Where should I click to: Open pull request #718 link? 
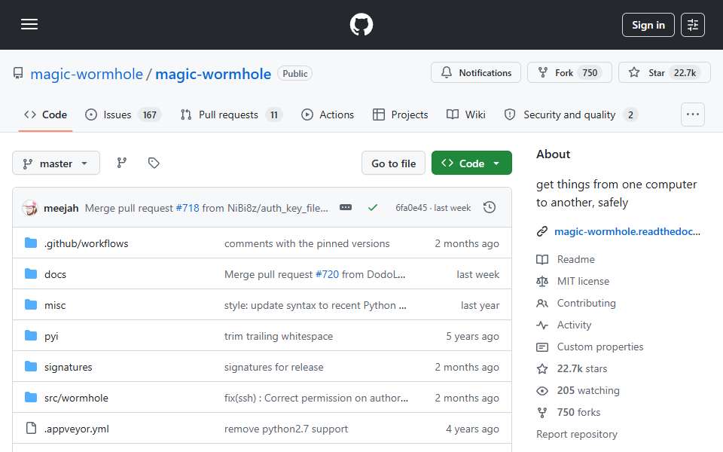pyautogui.click(x=188, y=208)
